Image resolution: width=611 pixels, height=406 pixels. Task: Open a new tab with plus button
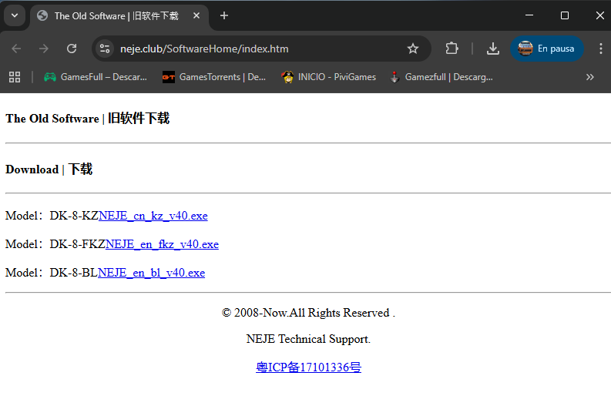(x=224, y=15)
